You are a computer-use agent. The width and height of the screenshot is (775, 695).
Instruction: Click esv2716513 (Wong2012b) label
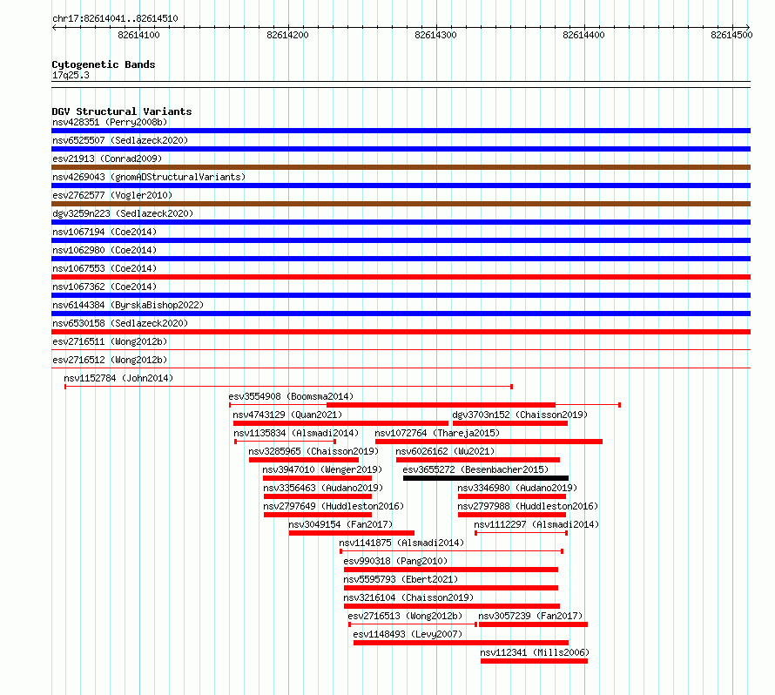(x=405, y=616)
